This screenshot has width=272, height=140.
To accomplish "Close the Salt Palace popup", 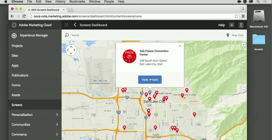I will click(x=180, y=46).
